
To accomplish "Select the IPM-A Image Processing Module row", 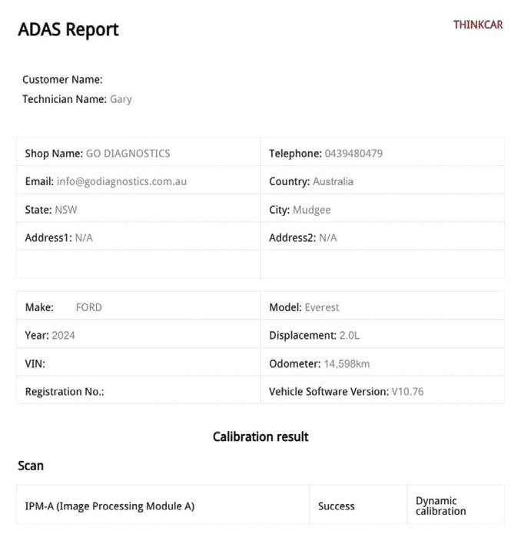I will point(260,505).
